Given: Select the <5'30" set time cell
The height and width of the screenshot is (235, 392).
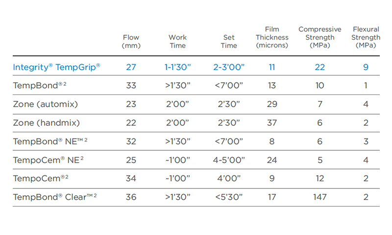Looking at the screenshot, I should 229,198.
